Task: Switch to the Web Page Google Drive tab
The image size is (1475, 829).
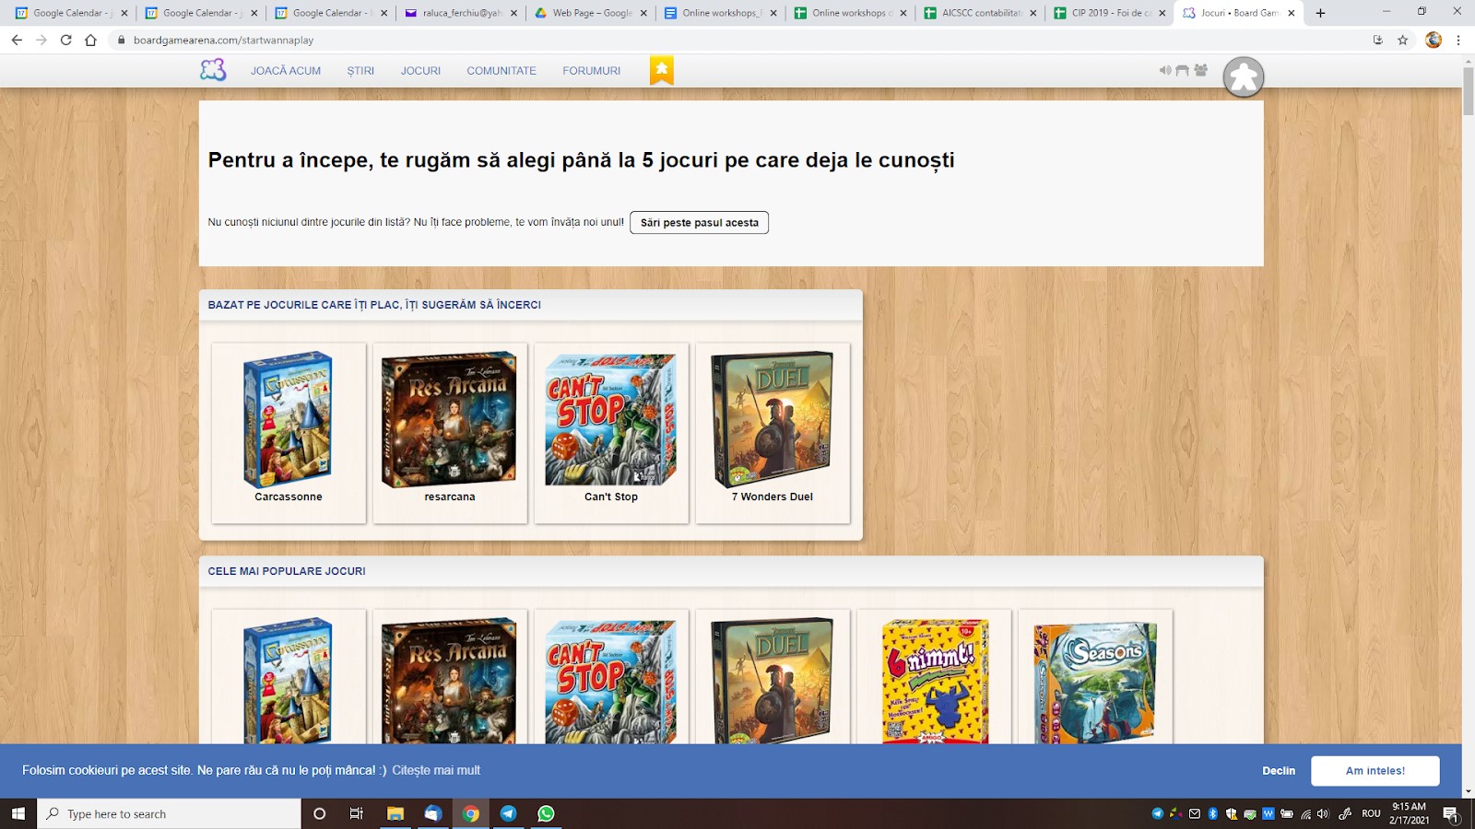Action: point(591,13)
